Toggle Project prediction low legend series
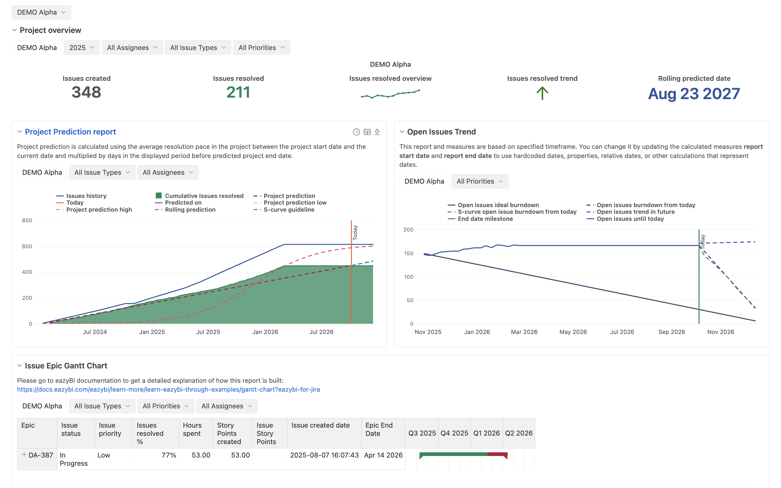The width and height of the screenshot is (781, 488). (290, 203)
